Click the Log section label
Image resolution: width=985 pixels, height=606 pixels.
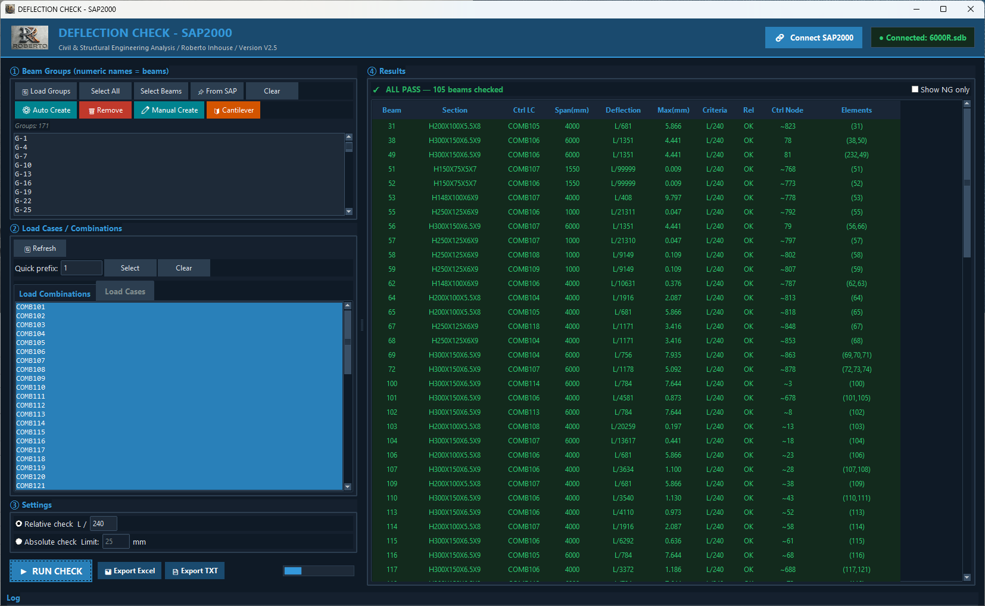point(13,598)
